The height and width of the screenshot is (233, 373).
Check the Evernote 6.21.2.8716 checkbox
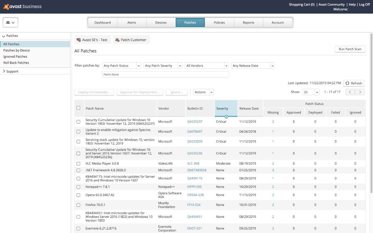tap(78, 229)
